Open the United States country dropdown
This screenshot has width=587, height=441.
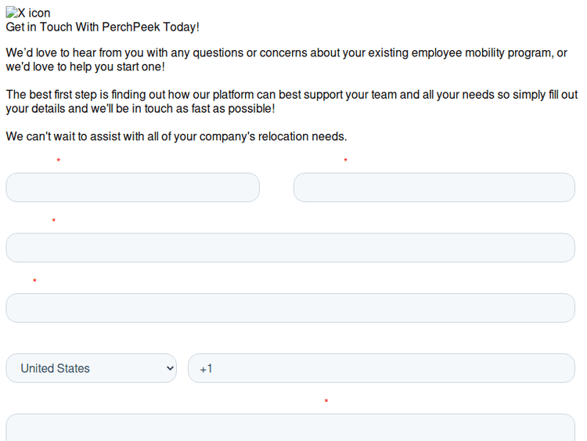coord(91,368)
